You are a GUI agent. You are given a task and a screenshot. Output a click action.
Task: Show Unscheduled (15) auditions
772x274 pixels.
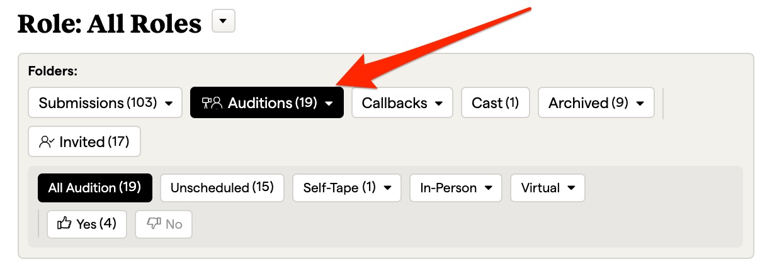[x=222, y=188]
